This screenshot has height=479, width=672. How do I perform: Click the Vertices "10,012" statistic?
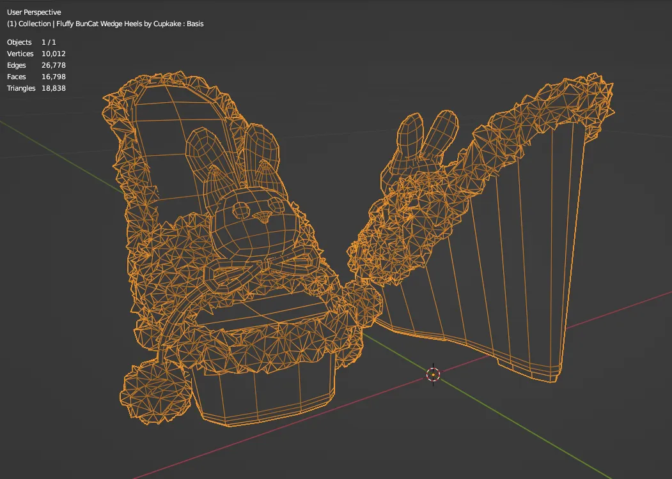tap(54, 54)
